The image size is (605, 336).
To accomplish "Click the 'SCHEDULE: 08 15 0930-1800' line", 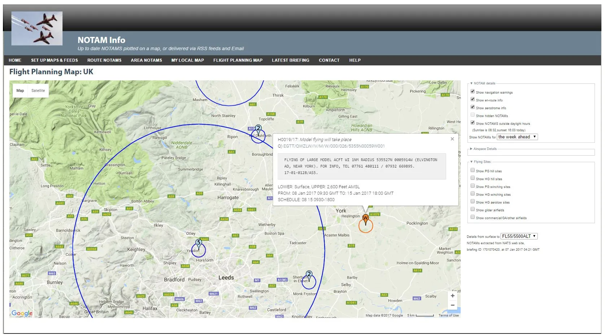I will tap(306, 200).
